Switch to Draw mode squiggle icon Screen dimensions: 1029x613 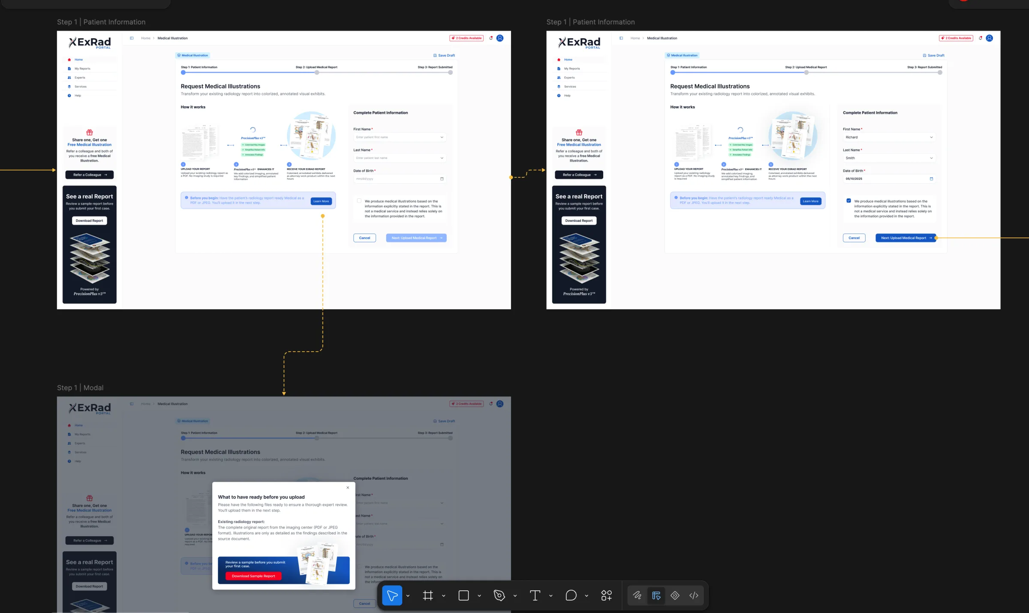point(637,595)
